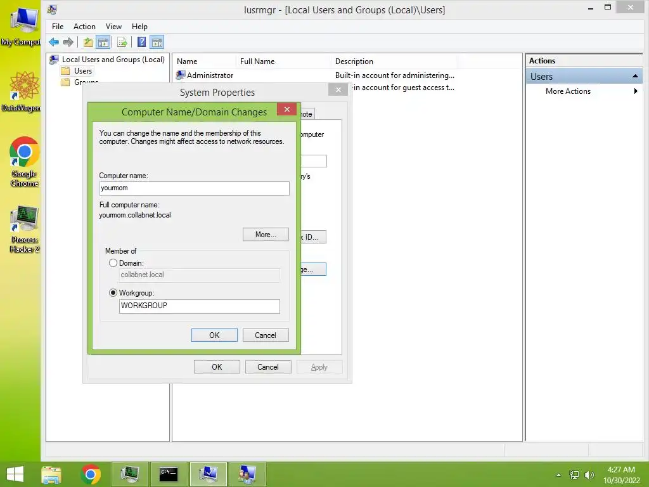Click 'Built-in account for administering...' description
Image resolution: width=649 pixels, height=487 pixels.
pyautogui.click(x=394, y=75)
